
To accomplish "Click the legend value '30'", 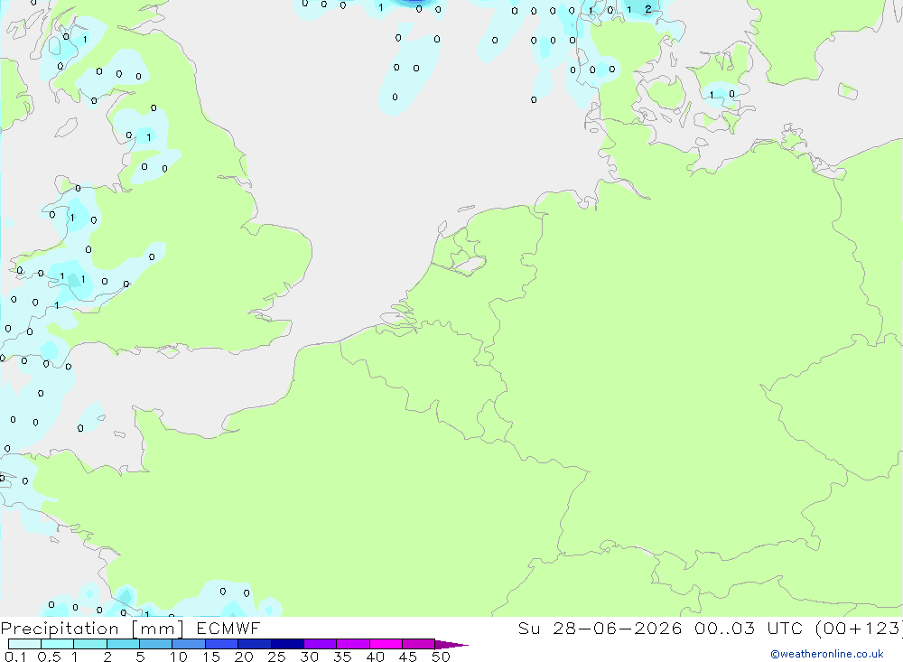I will 309,657.
